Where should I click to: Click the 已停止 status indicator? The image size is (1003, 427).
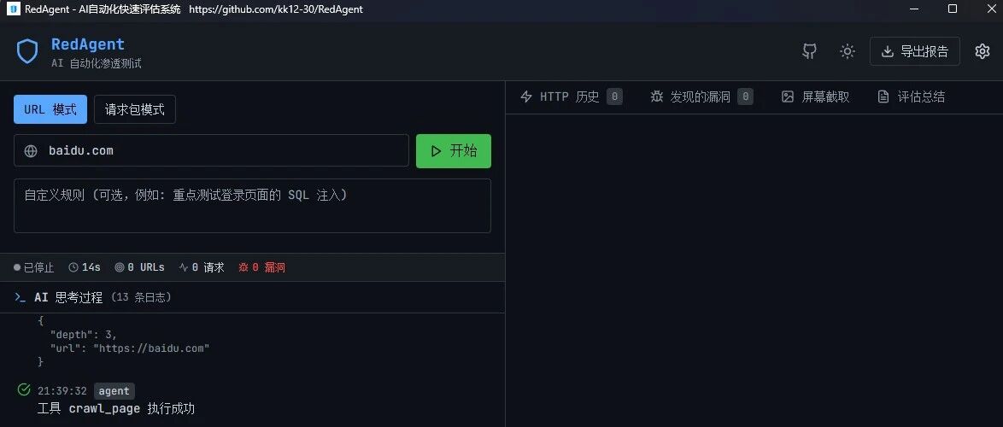(x=34, y=267)
